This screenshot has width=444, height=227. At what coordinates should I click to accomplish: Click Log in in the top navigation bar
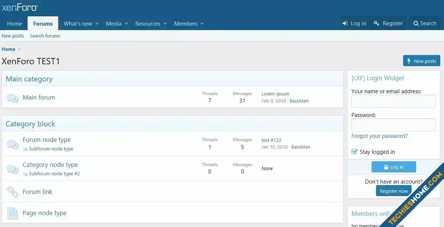pyautogui.click(x=354, y=23)
